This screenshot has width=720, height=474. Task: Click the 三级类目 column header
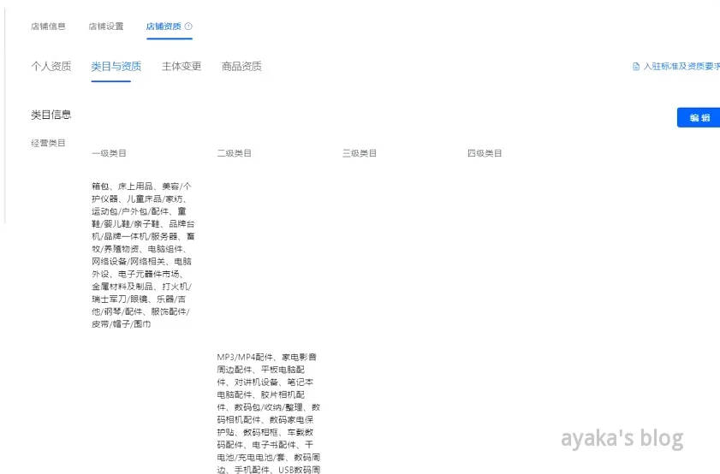point(360,153)
